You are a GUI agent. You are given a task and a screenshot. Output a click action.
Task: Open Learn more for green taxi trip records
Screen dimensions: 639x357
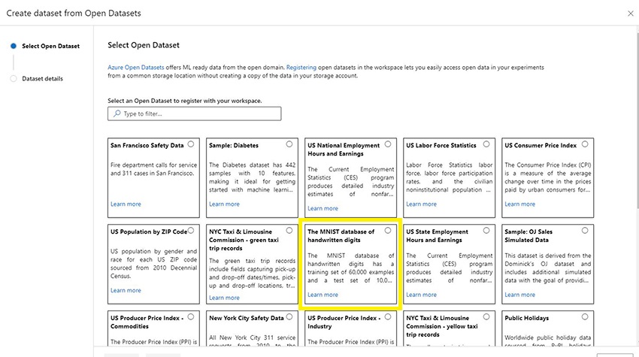[x=224, y=298]
